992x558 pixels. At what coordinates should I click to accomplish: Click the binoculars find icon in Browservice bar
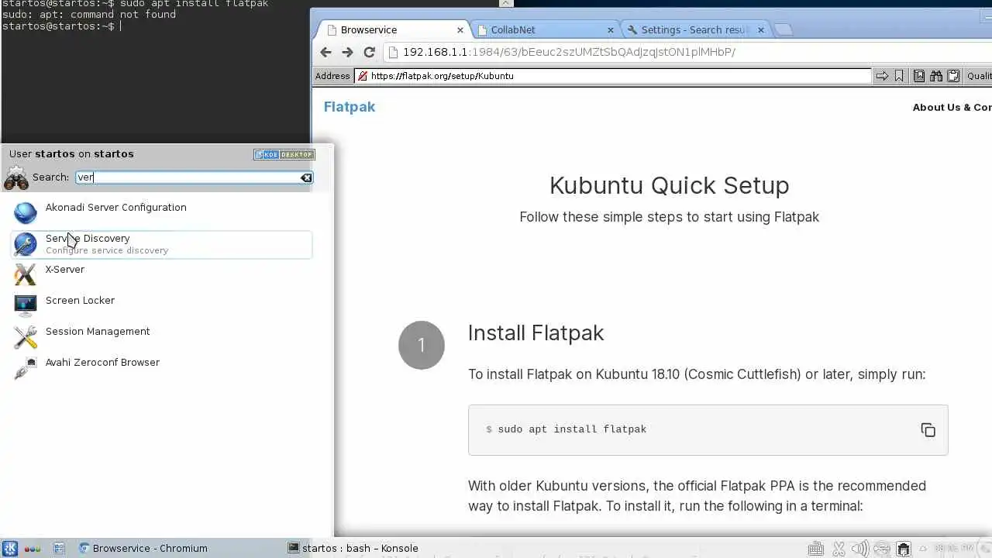936,76
